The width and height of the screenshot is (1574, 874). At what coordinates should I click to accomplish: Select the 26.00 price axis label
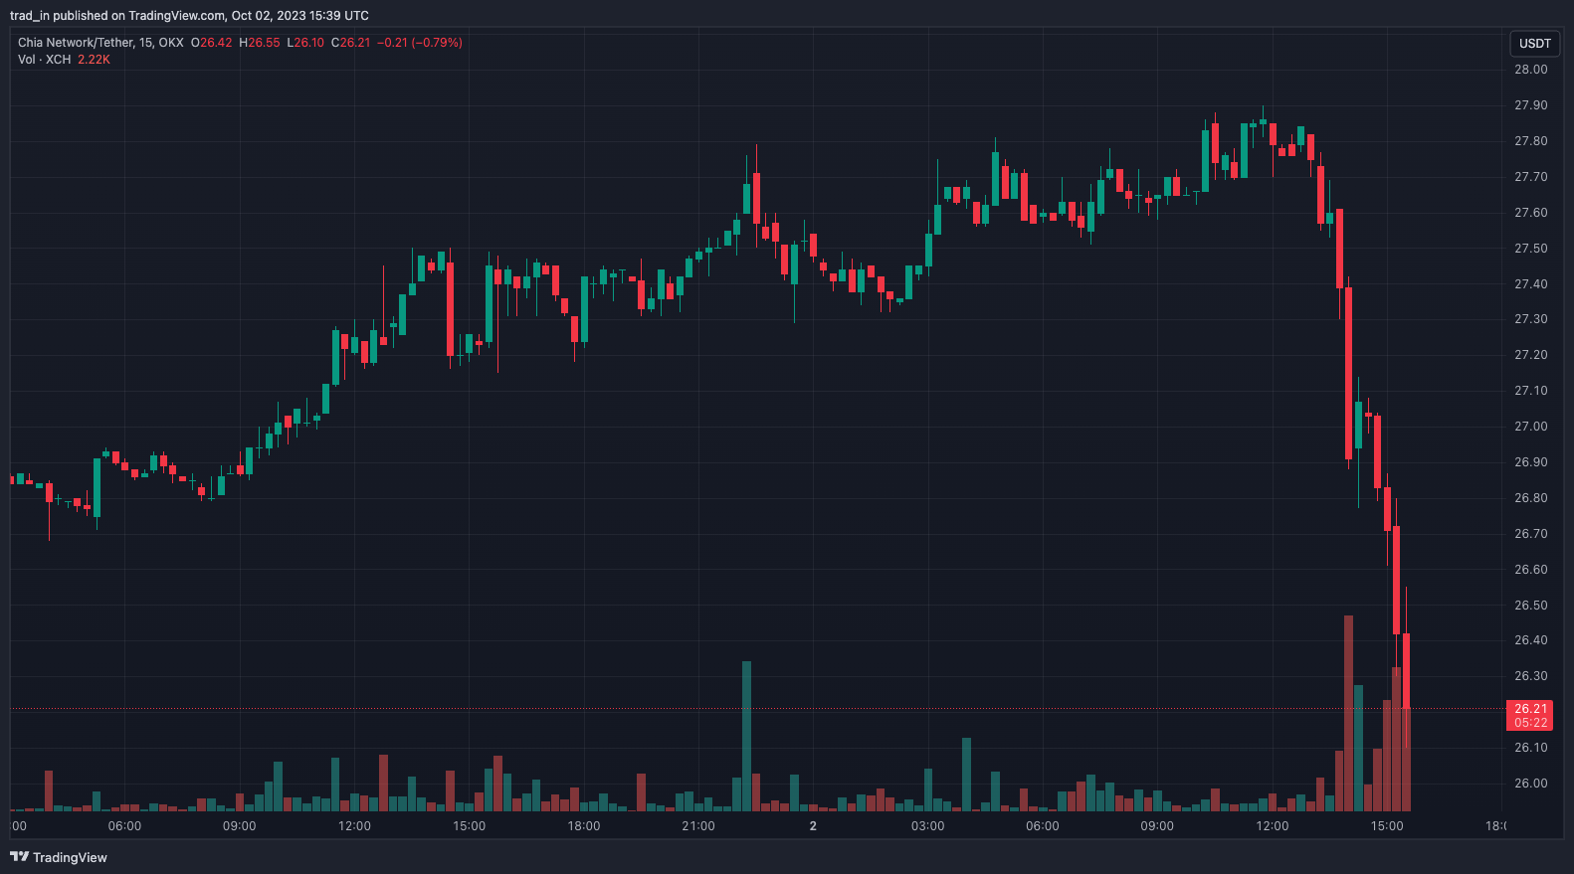pyautogui.click(x=1530, y=784)
